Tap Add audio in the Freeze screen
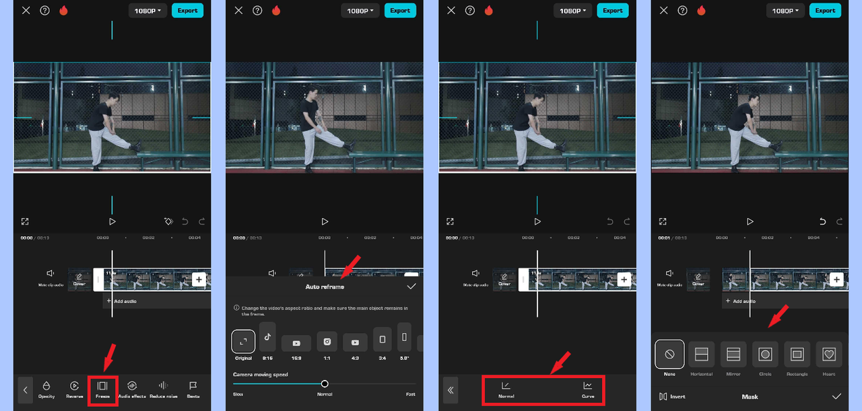 point(123,301)
